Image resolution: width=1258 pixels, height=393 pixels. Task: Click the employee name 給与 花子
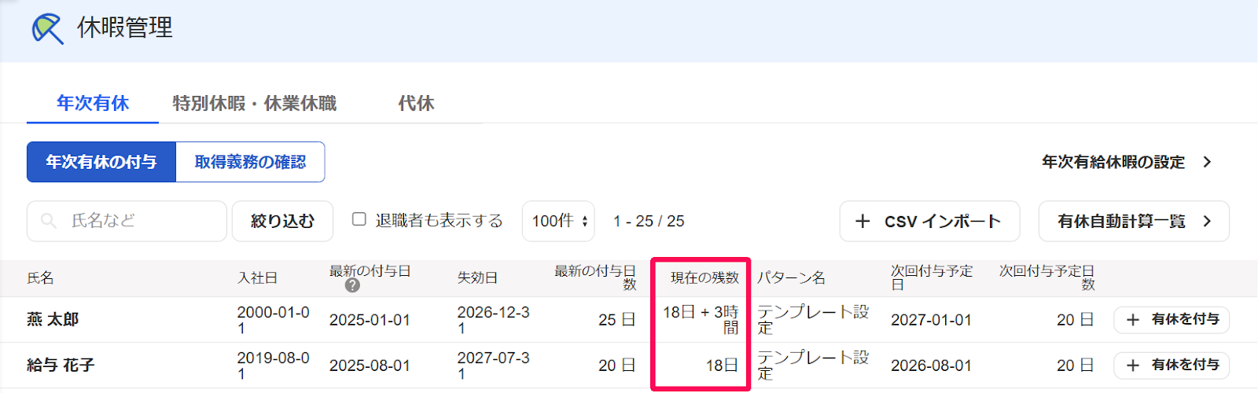pos(61,365)
